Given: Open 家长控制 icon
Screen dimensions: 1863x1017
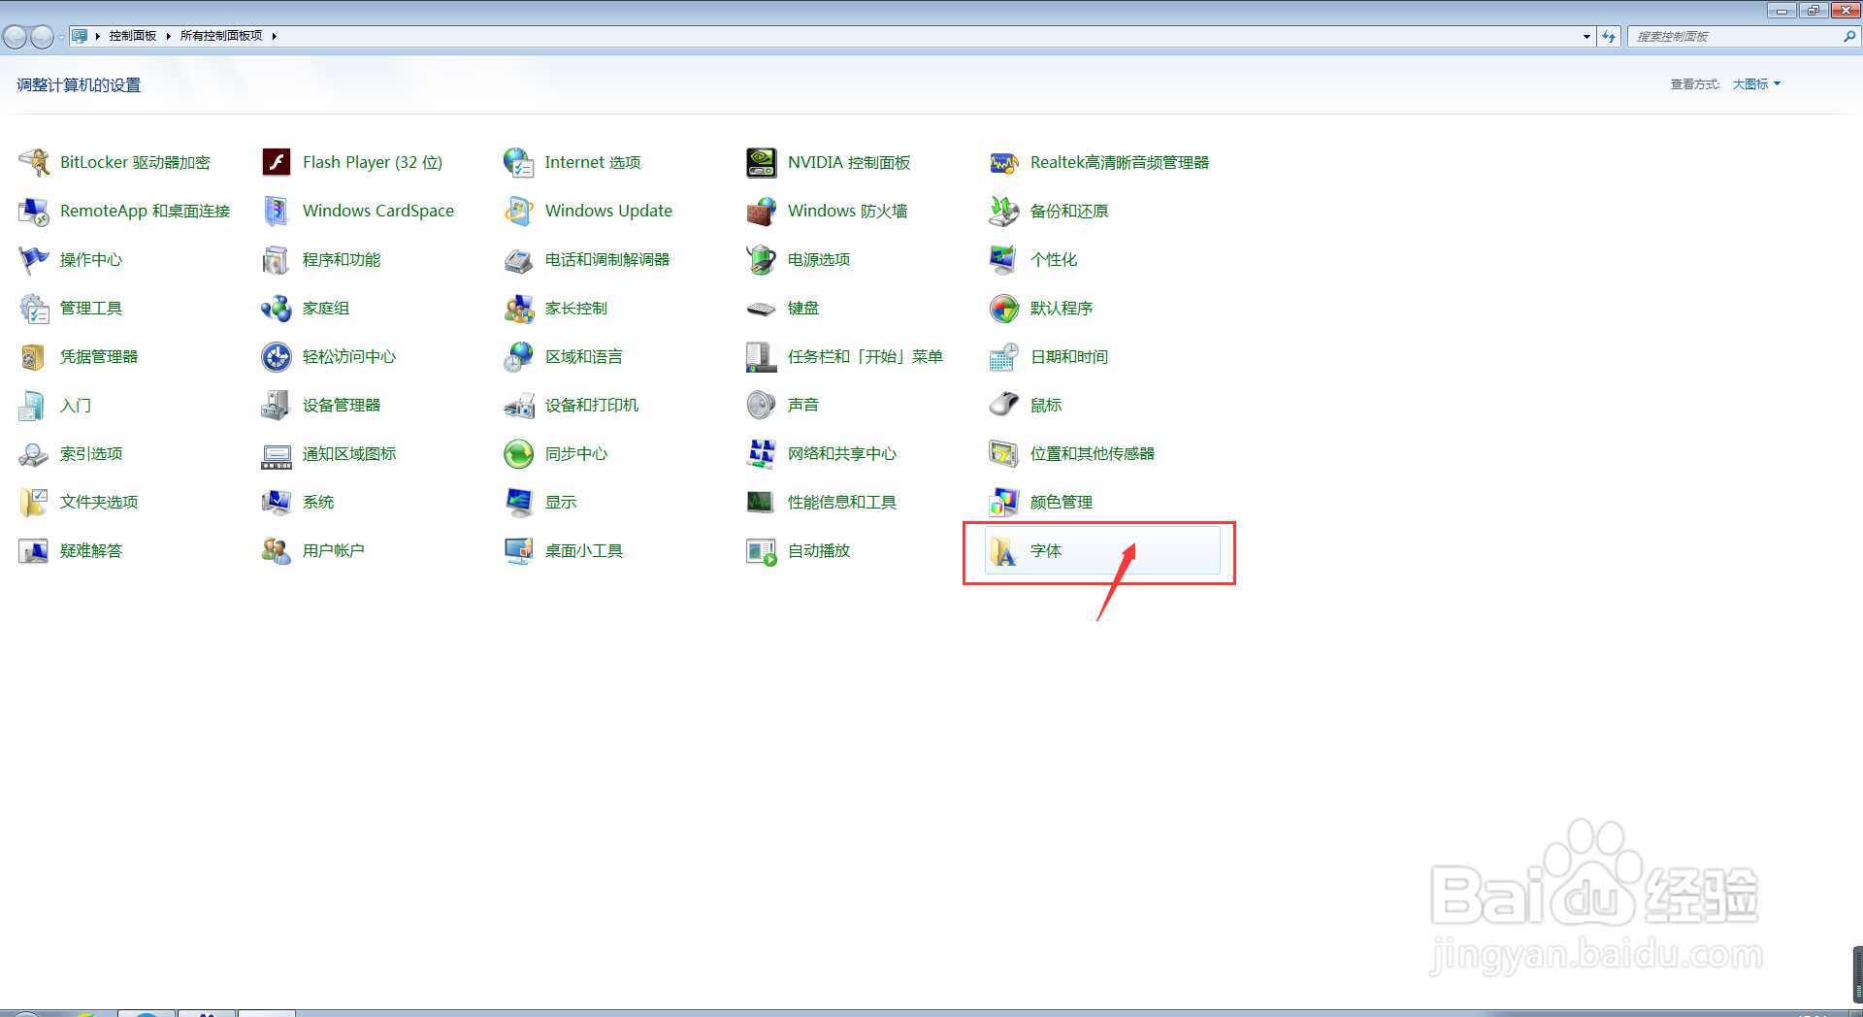Looking at the screenshot, I should pyautogui.click(x=519, y=308).
